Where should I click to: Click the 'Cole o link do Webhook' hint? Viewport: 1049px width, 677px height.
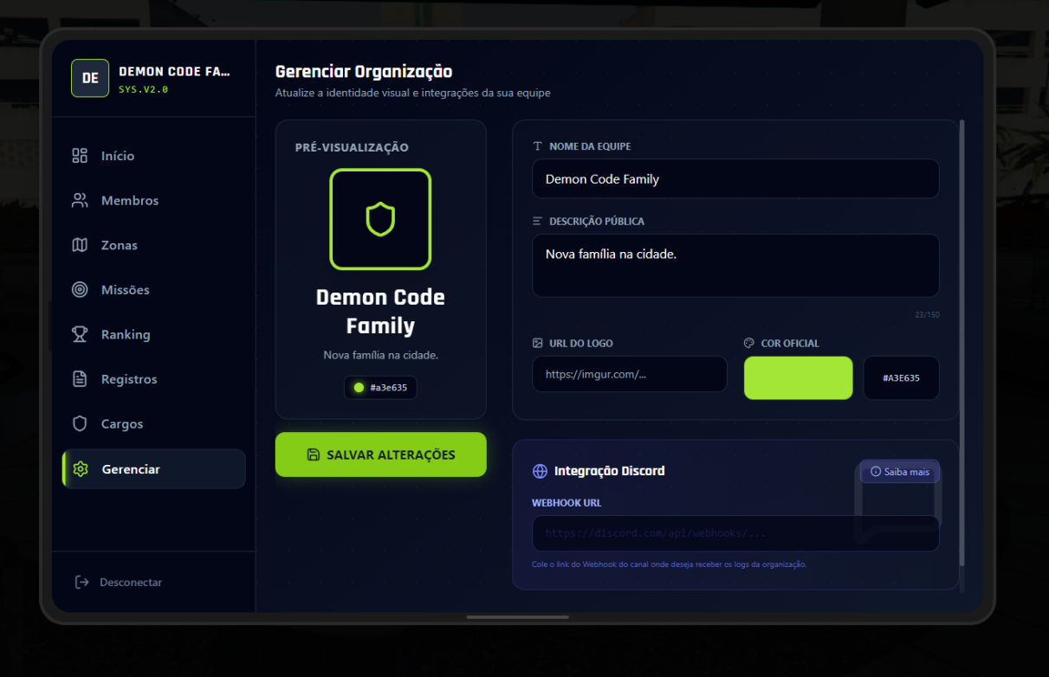pos(669,564)
